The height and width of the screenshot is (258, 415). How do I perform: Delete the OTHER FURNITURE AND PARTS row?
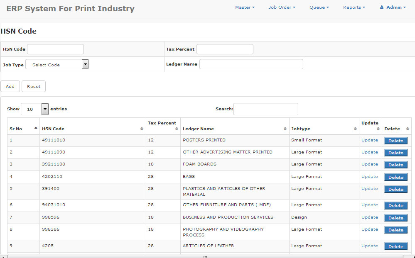395,206
